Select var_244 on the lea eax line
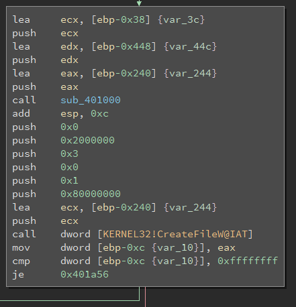 [x=191, y=74]
